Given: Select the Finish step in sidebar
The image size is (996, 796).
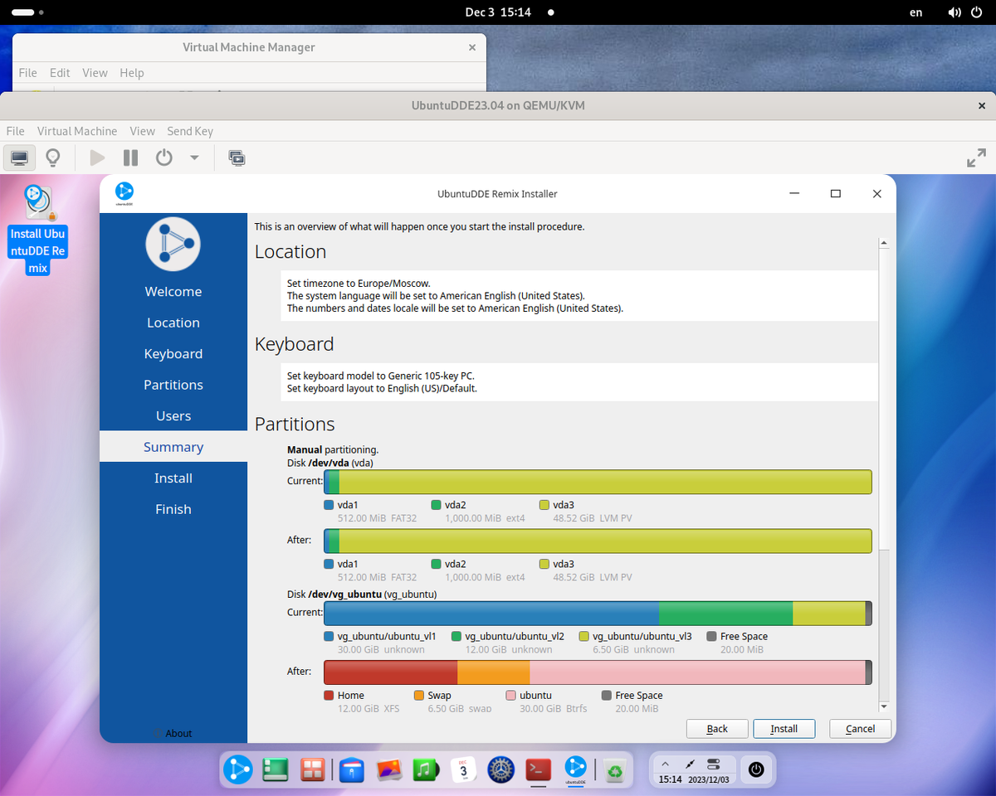Looking at the screenshot, I should (173, 509).
